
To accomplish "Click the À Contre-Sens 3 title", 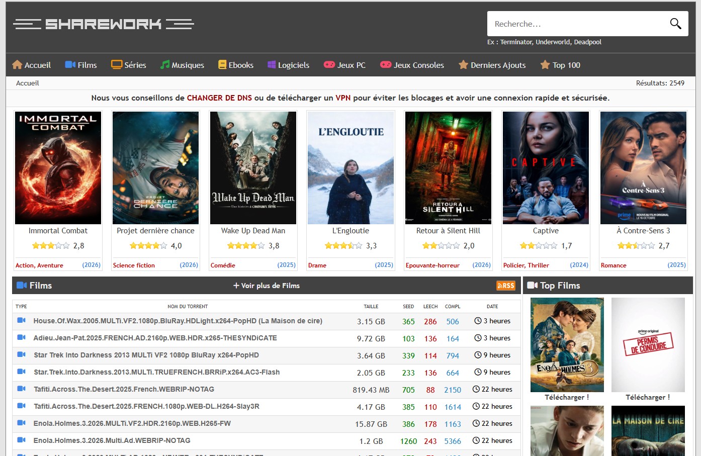I will (643, 231).
